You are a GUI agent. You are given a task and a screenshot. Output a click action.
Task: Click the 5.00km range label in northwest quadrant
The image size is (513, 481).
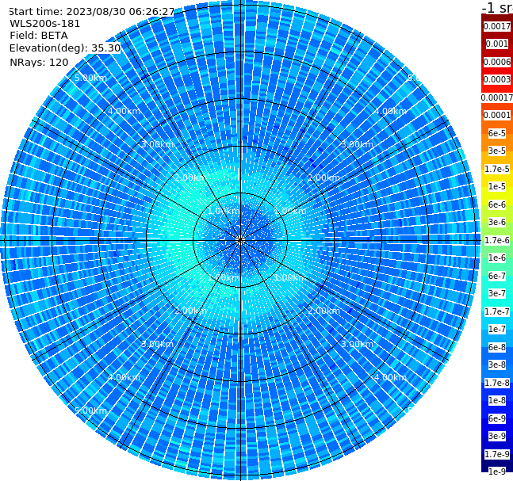(90, 78)
